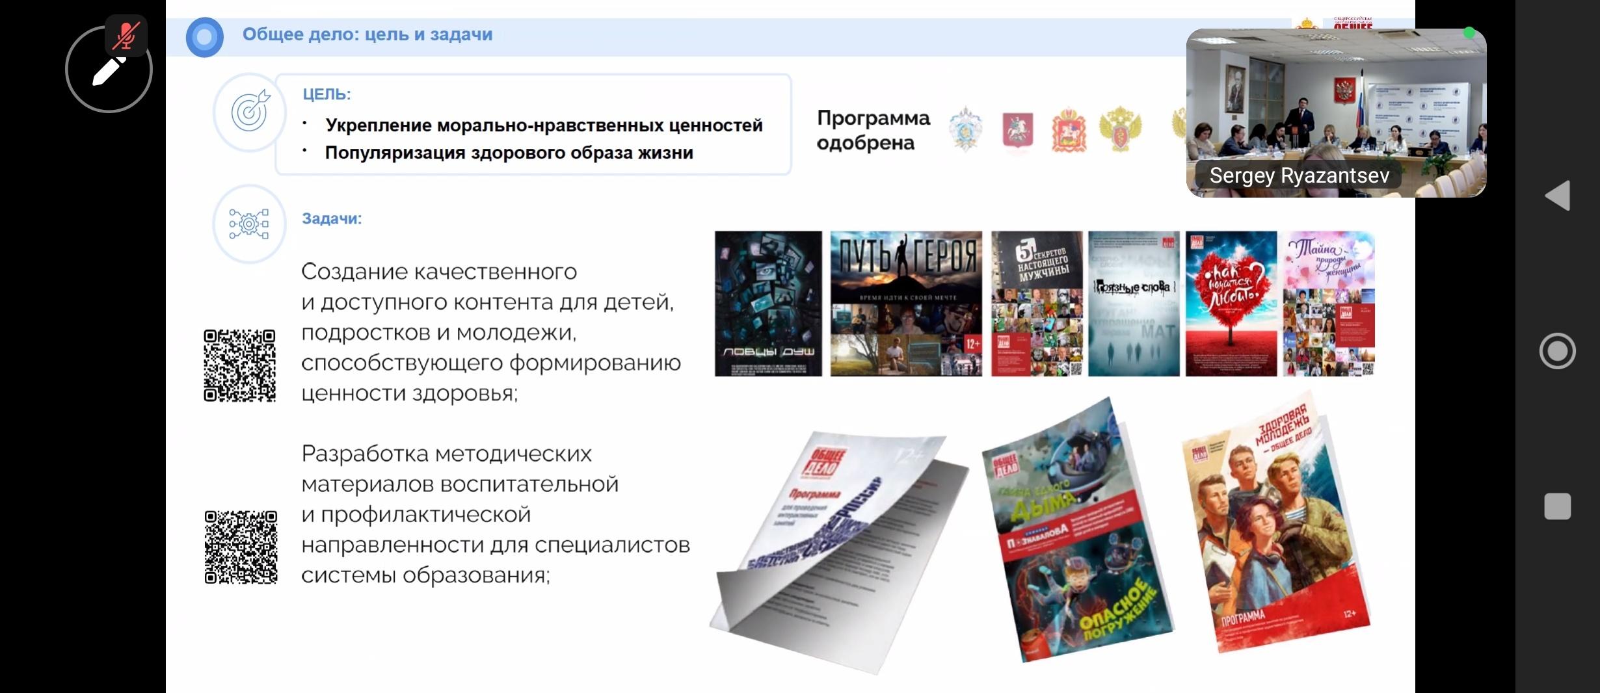Tap the grey Программа booklet cover
The height and width of the screenshot is (693, 1600).
pyautogui.click(x=839, y=553)
